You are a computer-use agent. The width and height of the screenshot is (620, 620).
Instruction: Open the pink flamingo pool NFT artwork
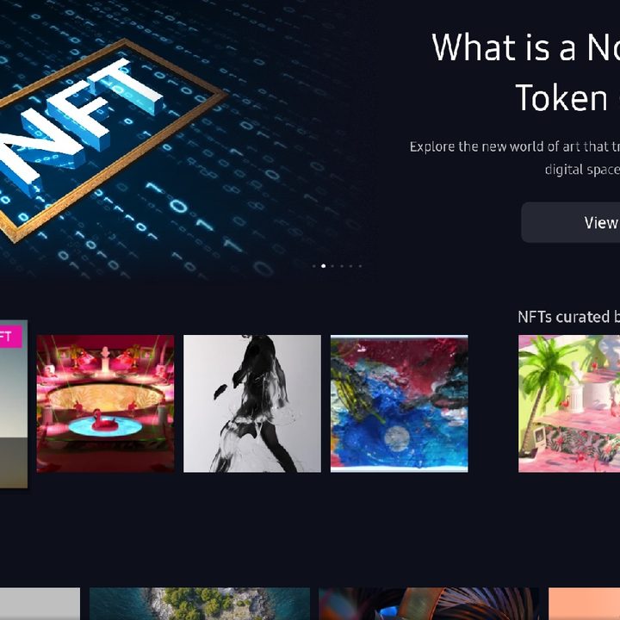tap(105, 404)
